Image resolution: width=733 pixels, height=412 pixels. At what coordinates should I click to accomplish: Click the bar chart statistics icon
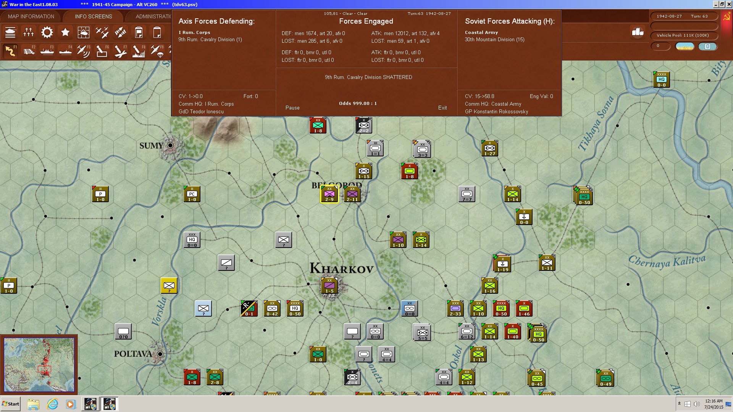[638, 32]
